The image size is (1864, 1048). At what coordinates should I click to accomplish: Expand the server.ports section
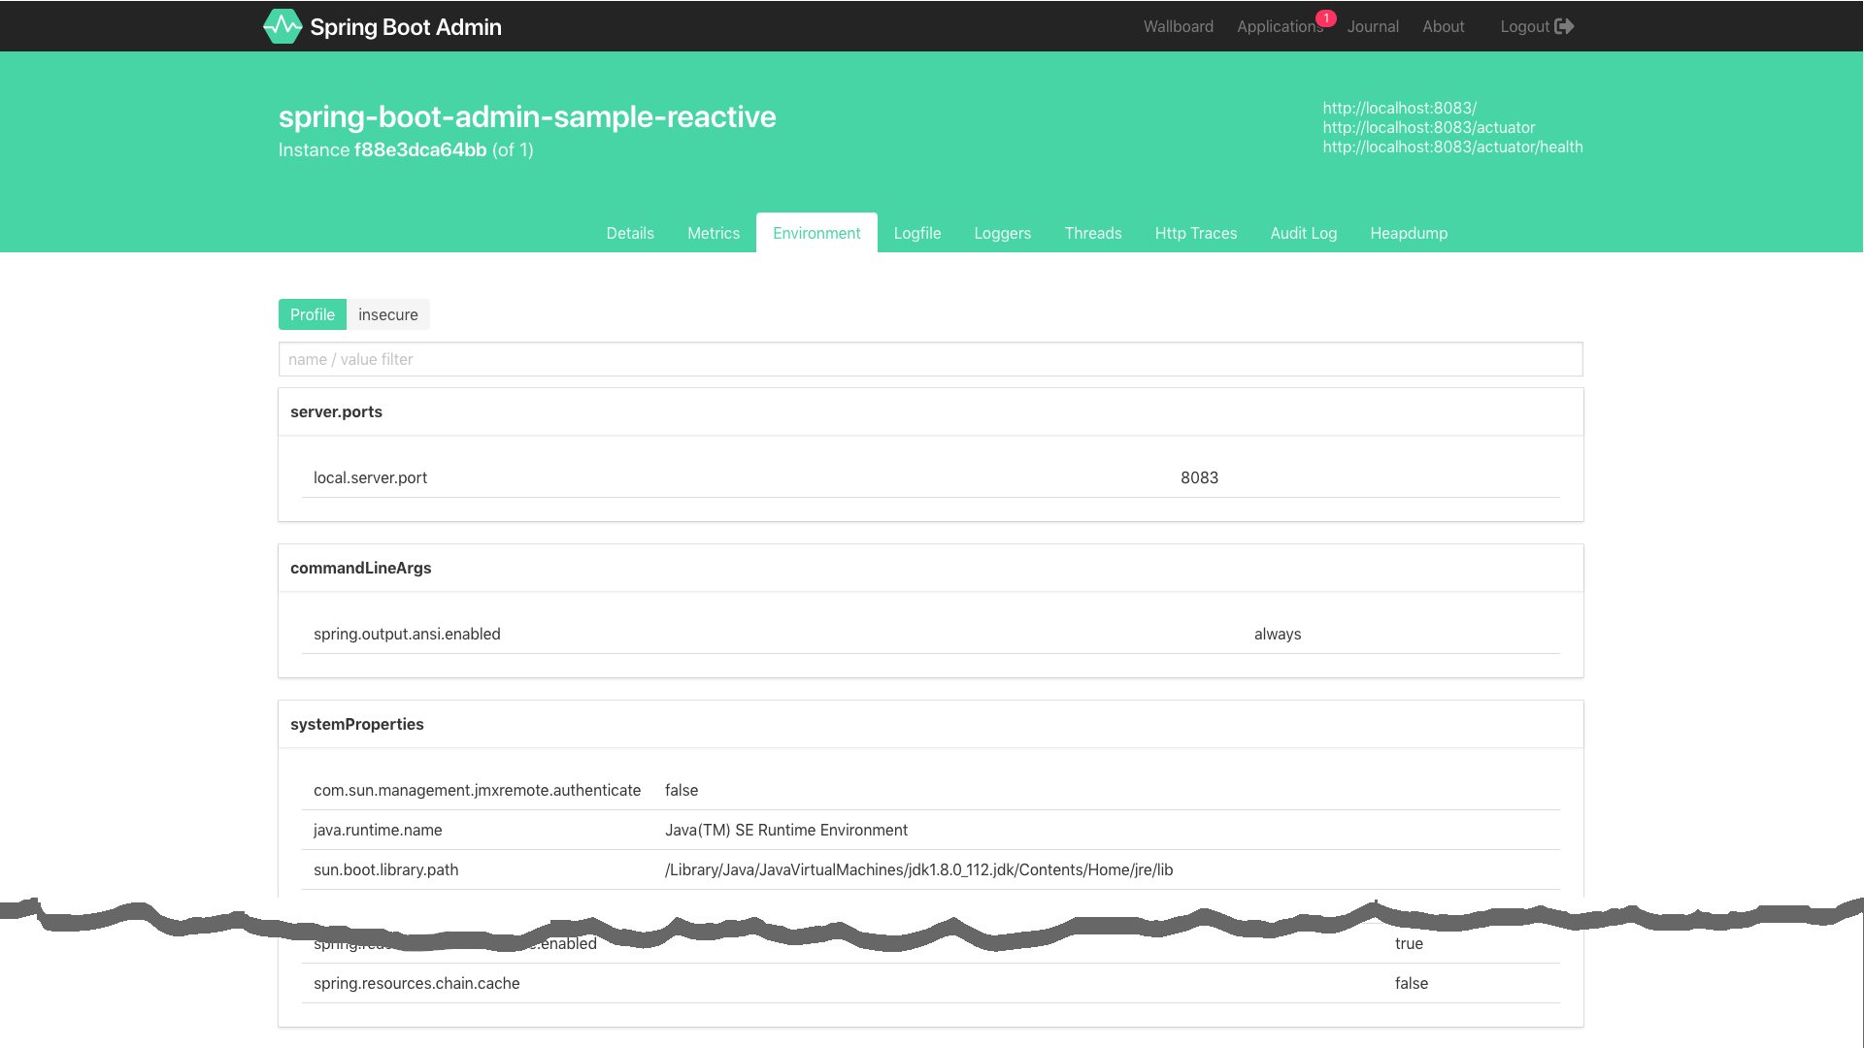pos(335,410)
